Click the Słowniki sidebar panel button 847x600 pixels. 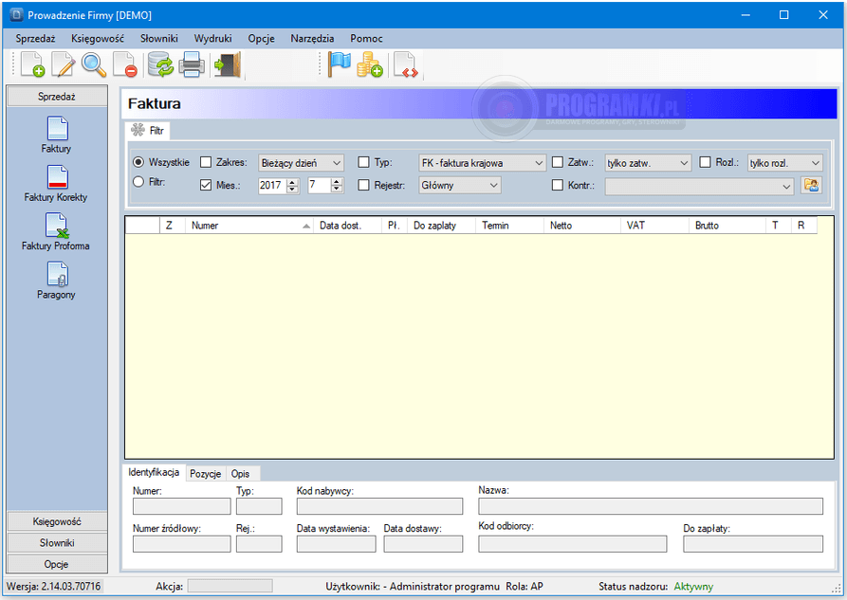point(57,543)
